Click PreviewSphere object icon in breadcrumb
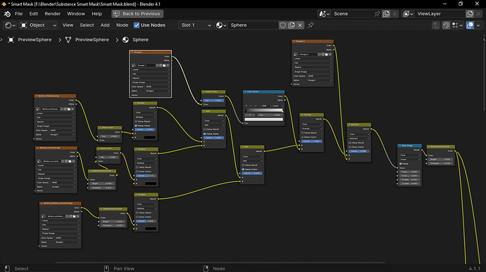Screen dimensions: 486x272 [11, 39]
